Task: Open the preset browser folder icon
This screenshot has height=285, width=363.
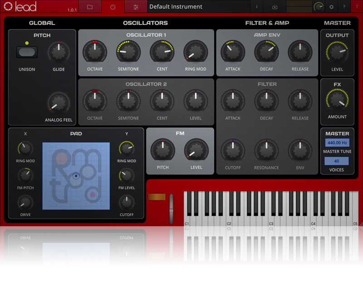Action: [x=90, y=7]
